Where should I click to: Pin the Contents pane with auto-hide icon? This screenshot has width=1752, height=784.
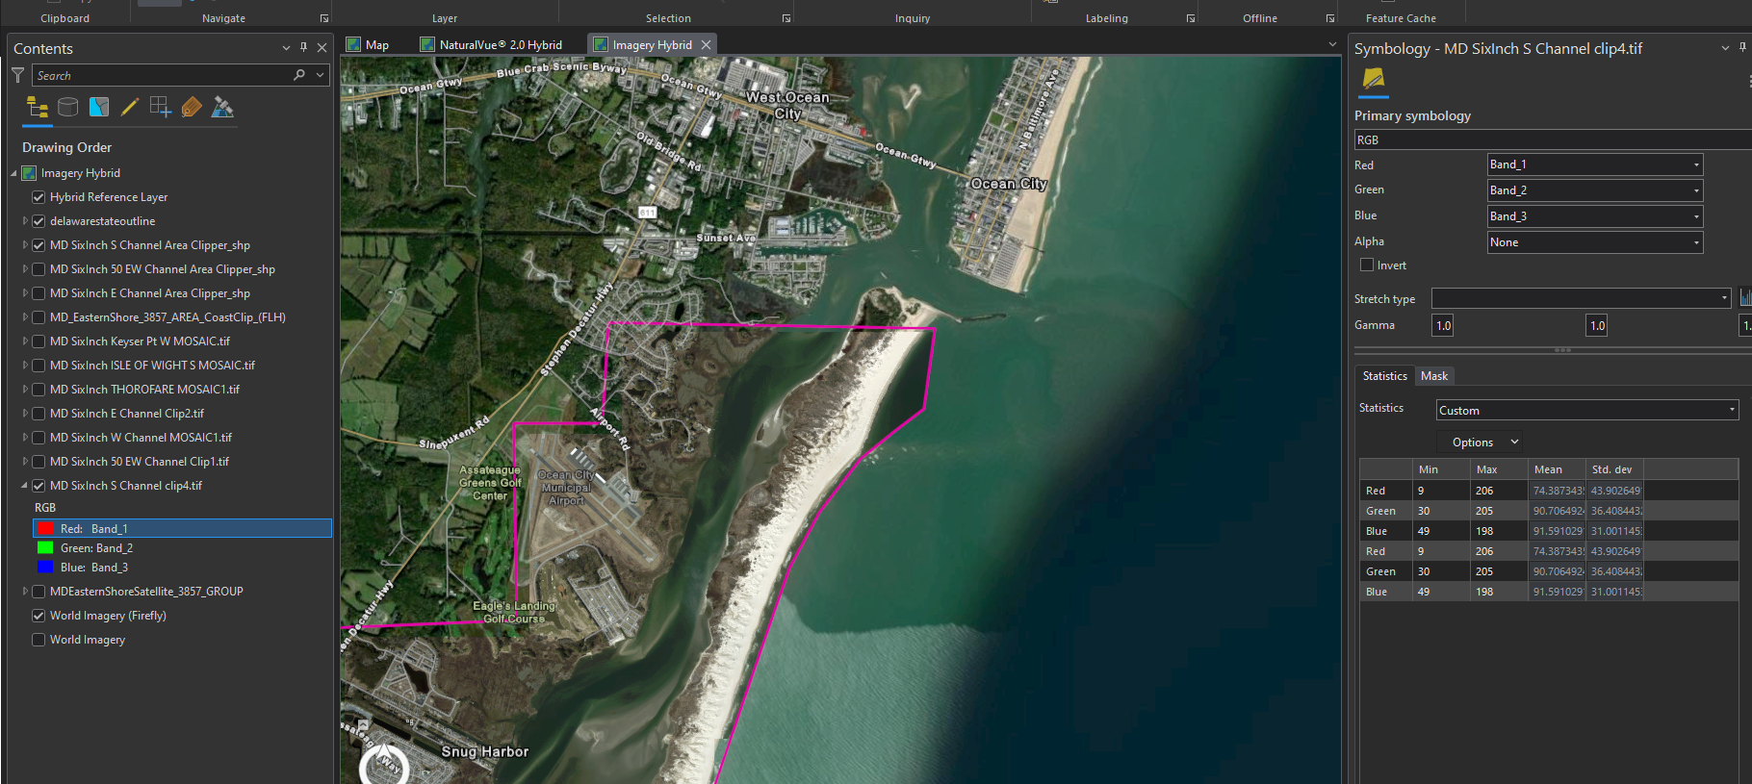point(303,47)
